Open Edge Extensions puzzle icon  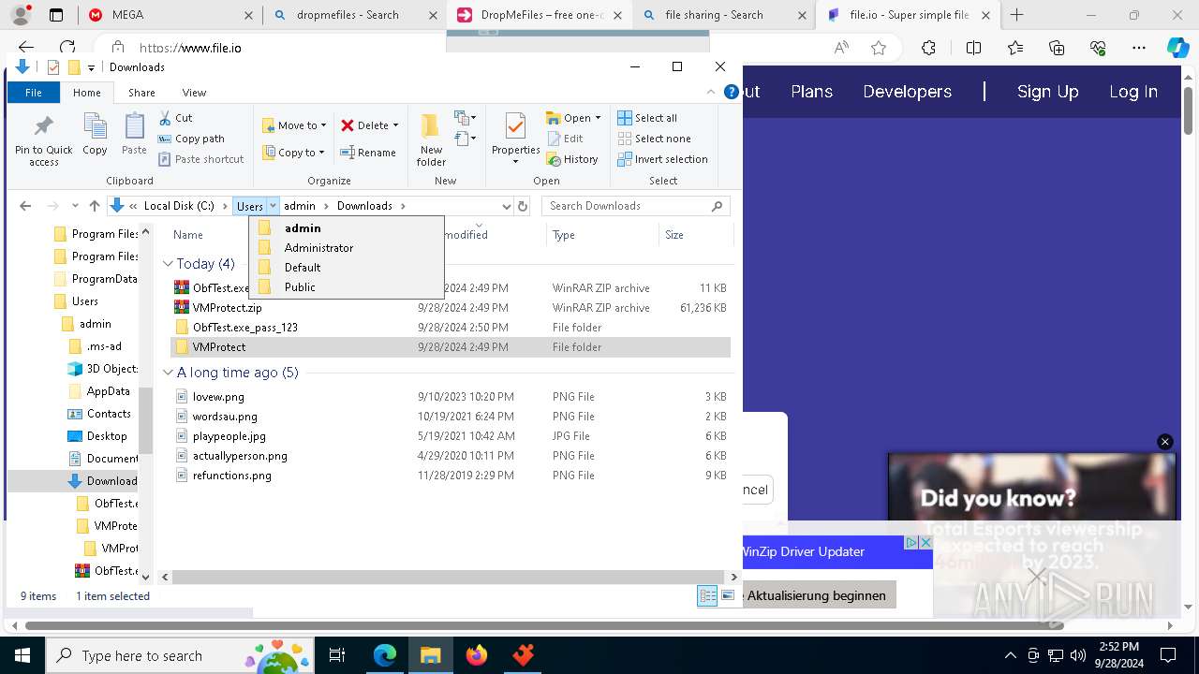coord(928,48)
